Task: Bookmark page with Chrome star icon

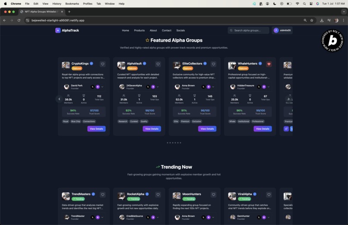Action: [x=312, y=20]
